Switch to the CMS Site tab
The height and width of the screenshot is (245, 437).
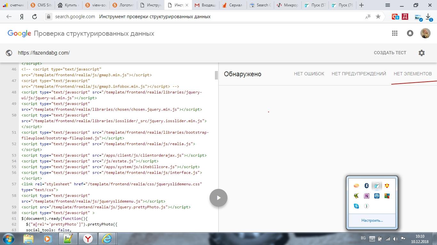click(x=41, y=5)
